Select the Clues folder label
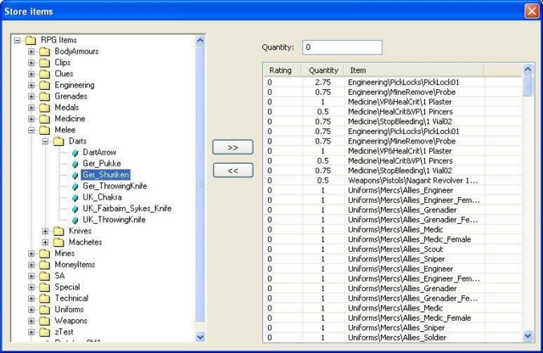The width and height of the screenshot is (543, 353). [64, 74]
